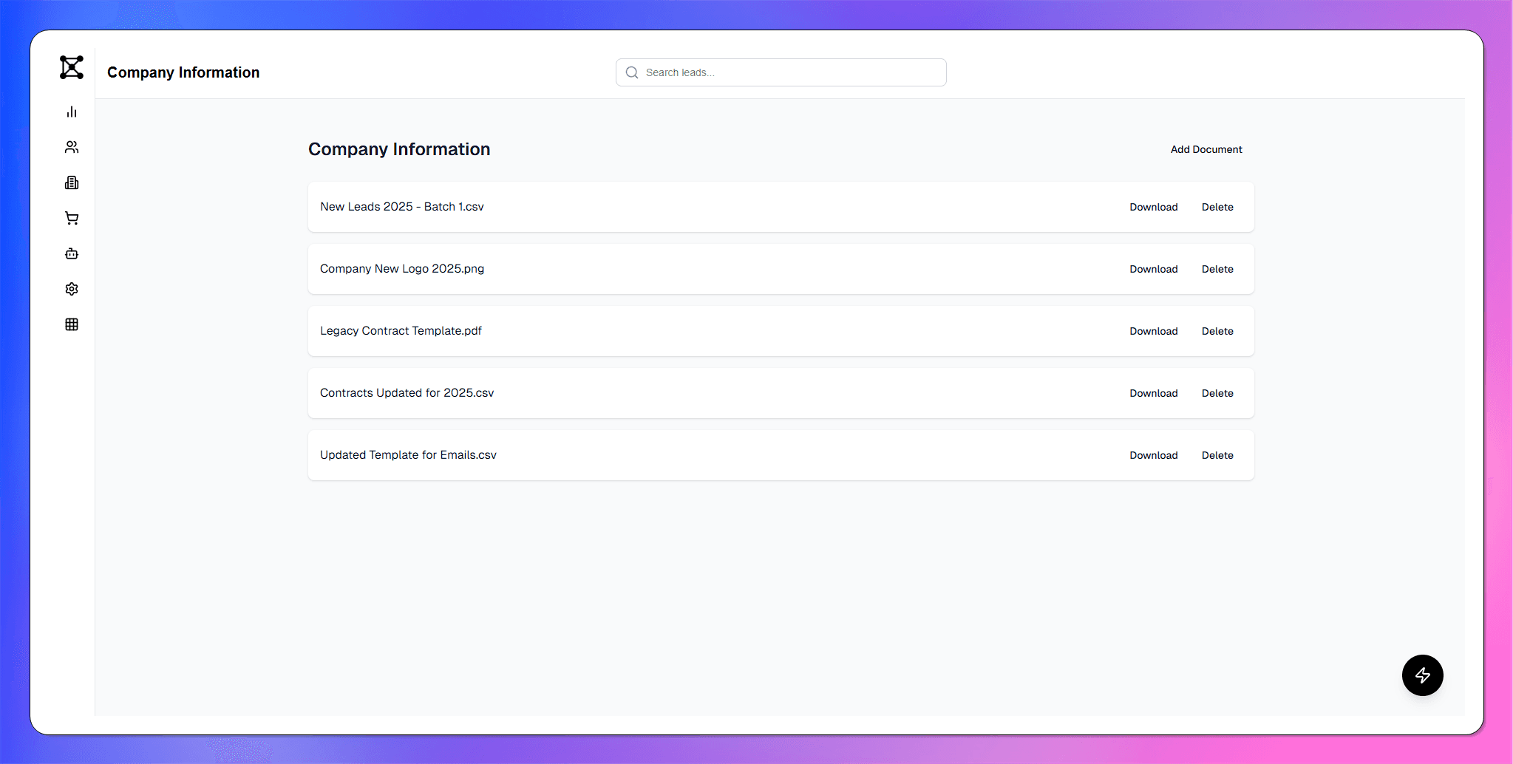Open the table grid sidebar icon
The height and width of the screenshot is (764, 1513).
[72, 324]
